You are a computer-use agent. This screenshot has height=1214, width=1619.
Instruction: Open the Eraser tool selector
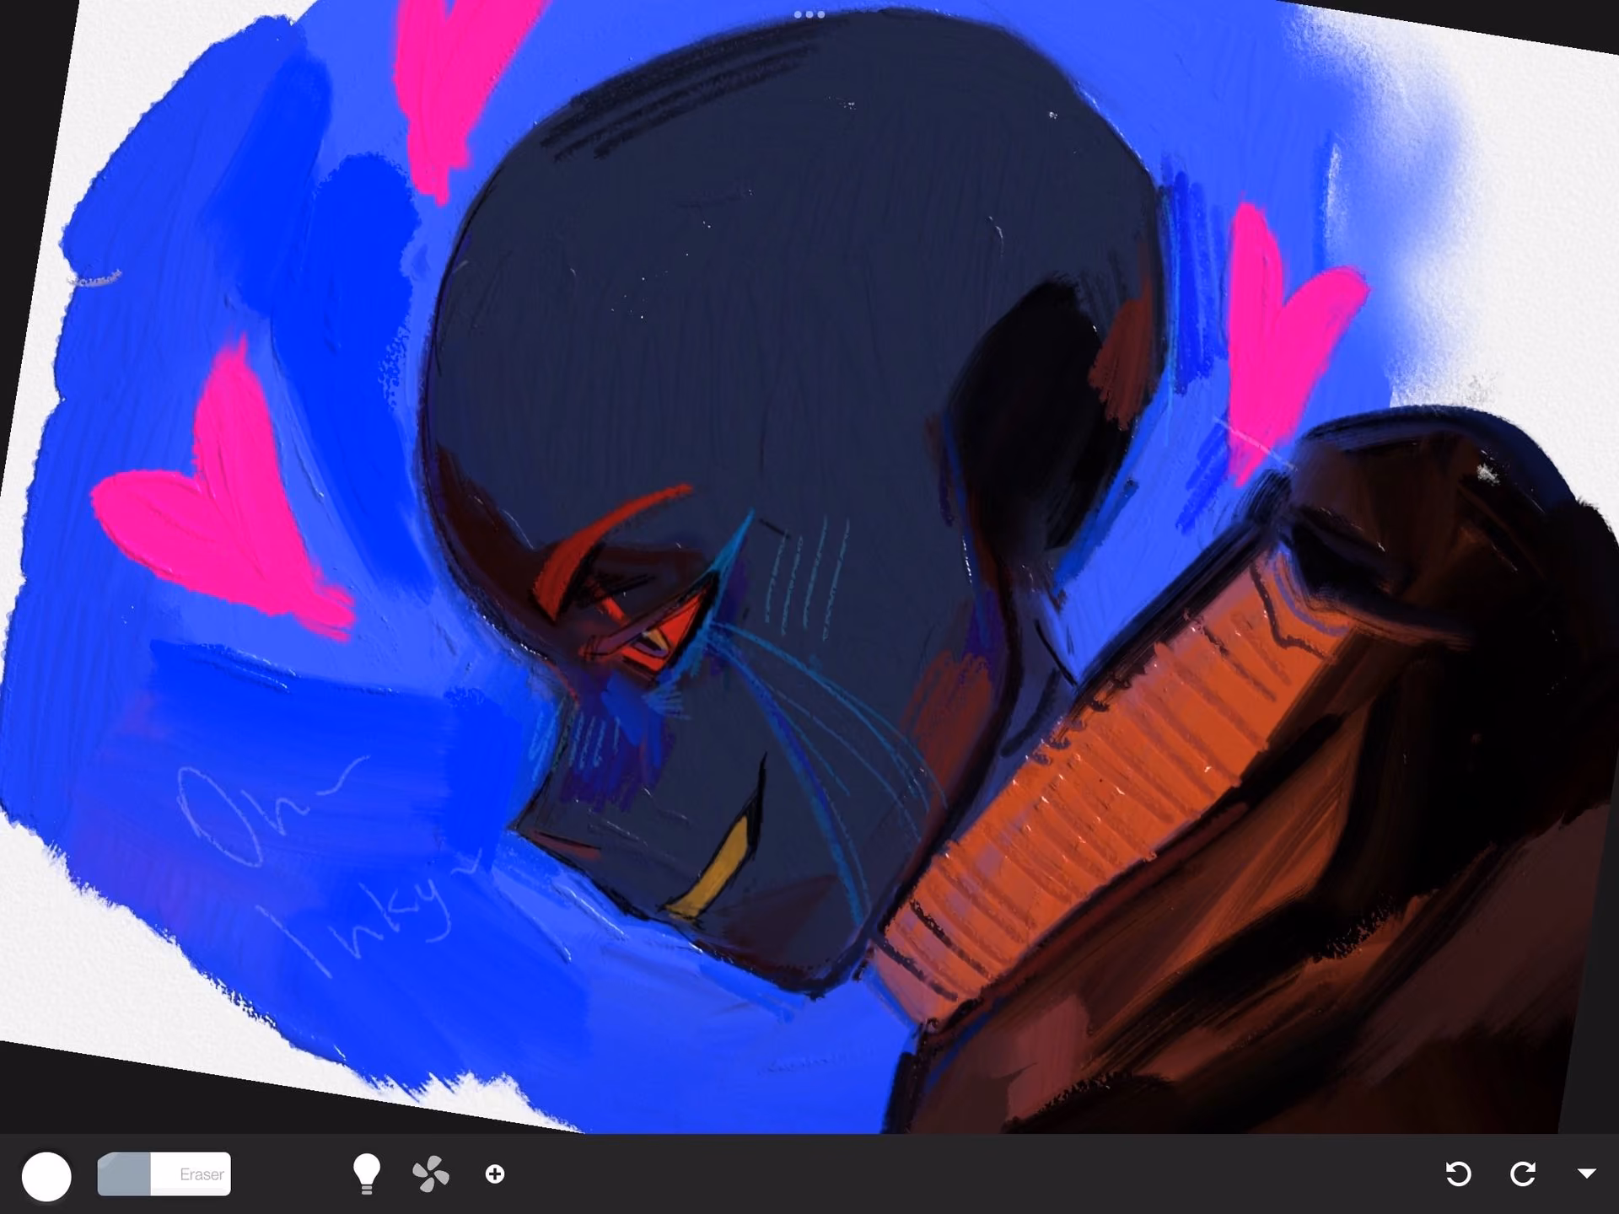point(164,1174)
